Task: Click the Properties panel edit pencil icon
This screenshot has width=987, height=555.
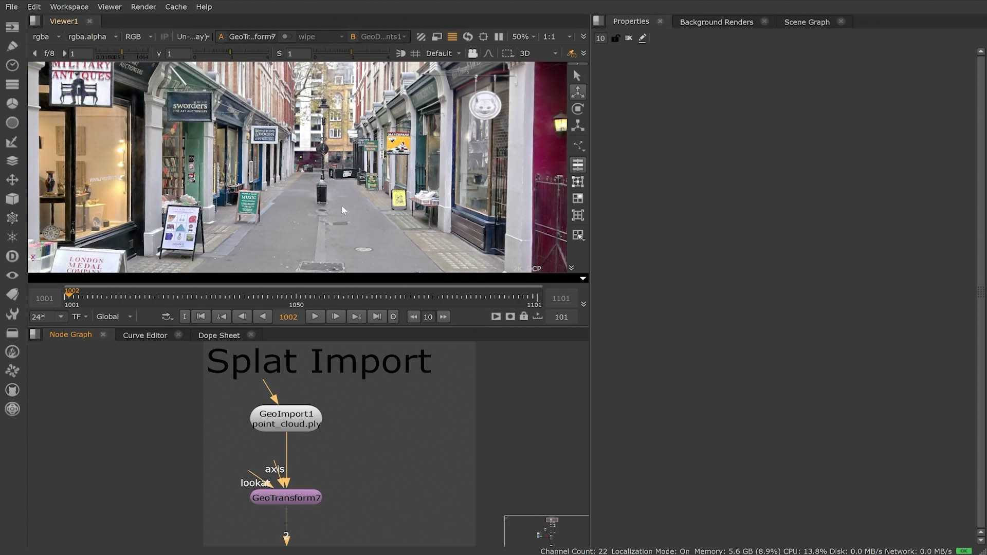Action: pos(643,38)
